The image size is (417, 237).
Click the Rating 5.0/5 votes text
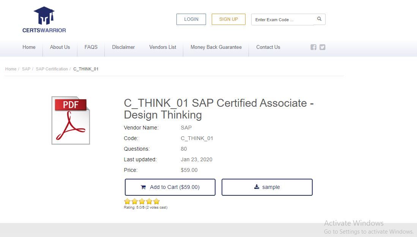145,207
